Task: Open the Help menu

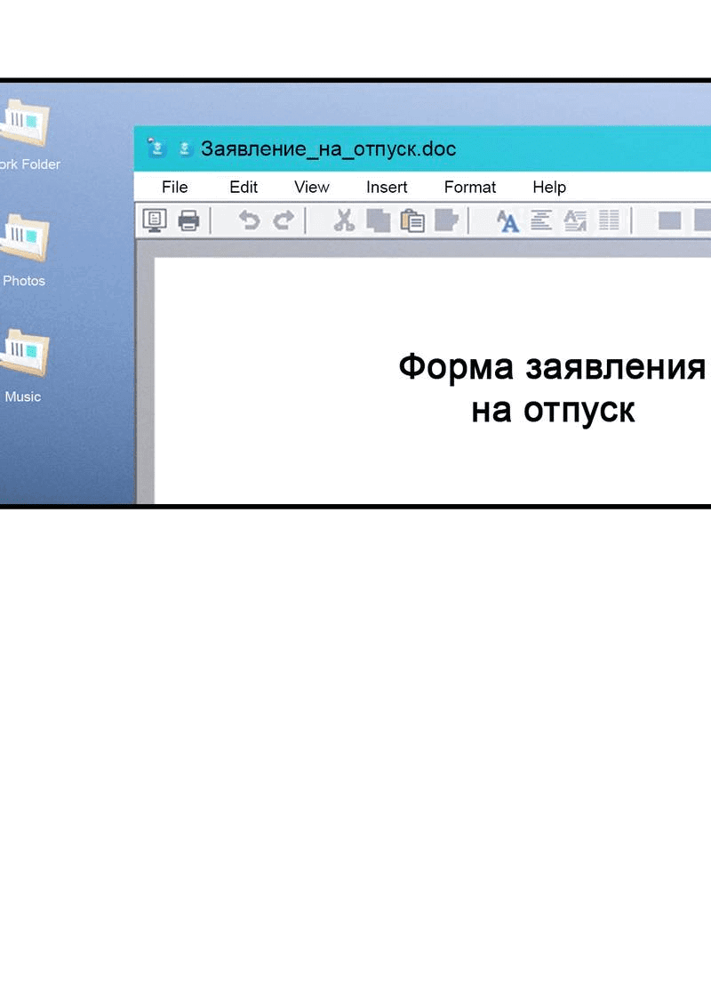Action: tap(549, 187)
